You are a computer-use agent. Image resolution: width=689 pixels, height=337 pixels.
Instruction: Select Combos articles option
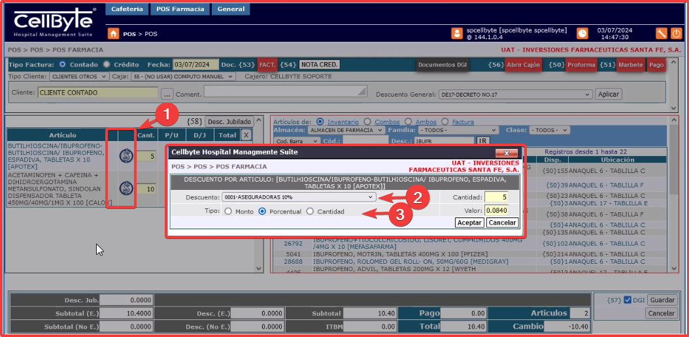point(367,121)
